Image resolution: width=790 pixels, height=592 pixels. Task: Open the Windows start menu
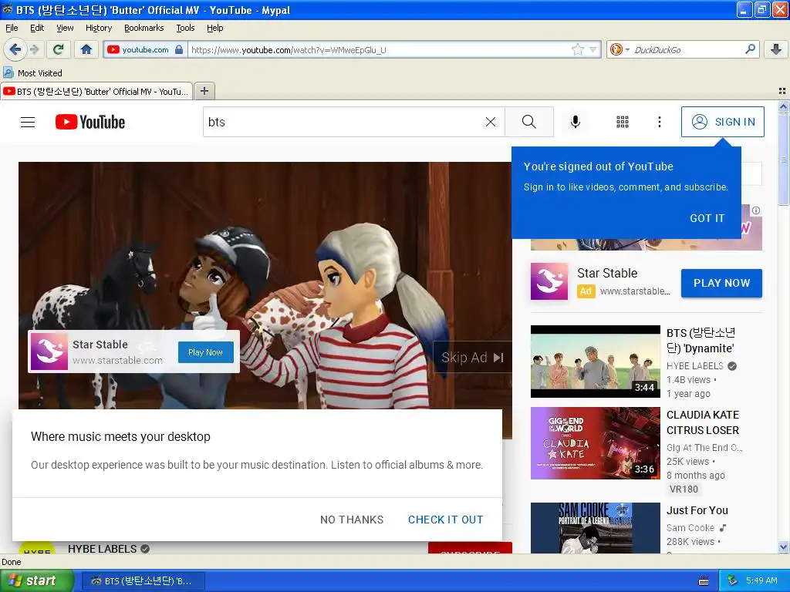pos(36,580)
